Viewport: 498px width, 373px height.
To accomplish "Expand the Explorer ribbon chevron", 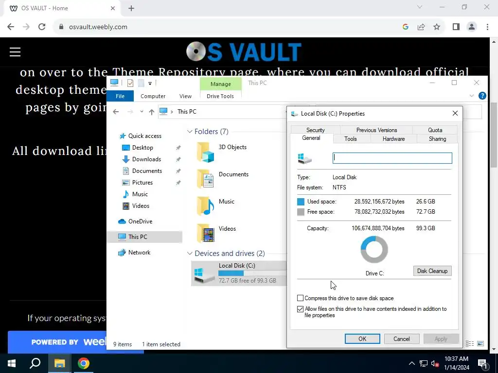I will pos(472,96).
